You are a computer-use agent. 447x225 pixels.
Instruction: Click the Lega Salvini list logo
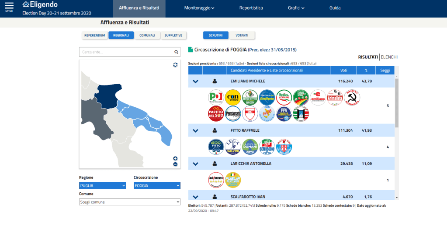(233, 147)
